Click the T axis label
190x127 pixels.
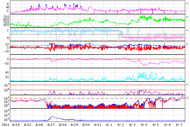pyautogui.click(x=8, y=31)
